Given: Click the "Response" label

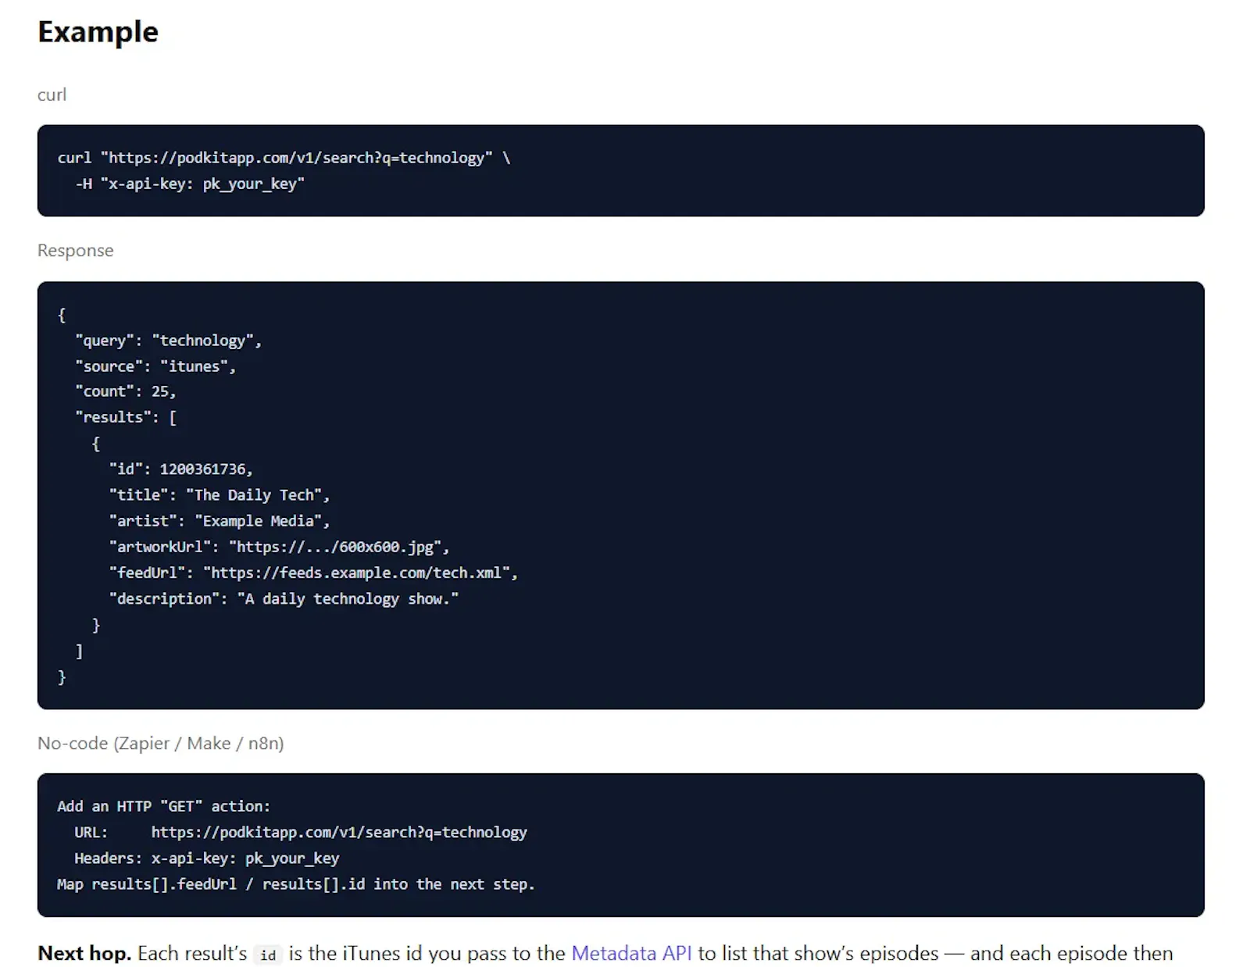Looking at the screenshot, I should (x=75, y=250).
